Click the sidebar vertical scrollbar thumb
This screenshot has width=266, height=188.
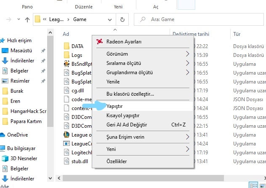click(50, 81)
